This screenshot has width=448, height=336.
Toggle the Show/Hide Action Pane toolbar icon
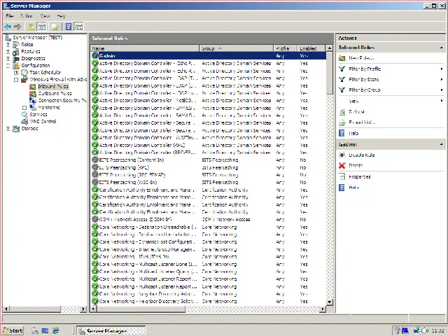(x=78, y=27)
